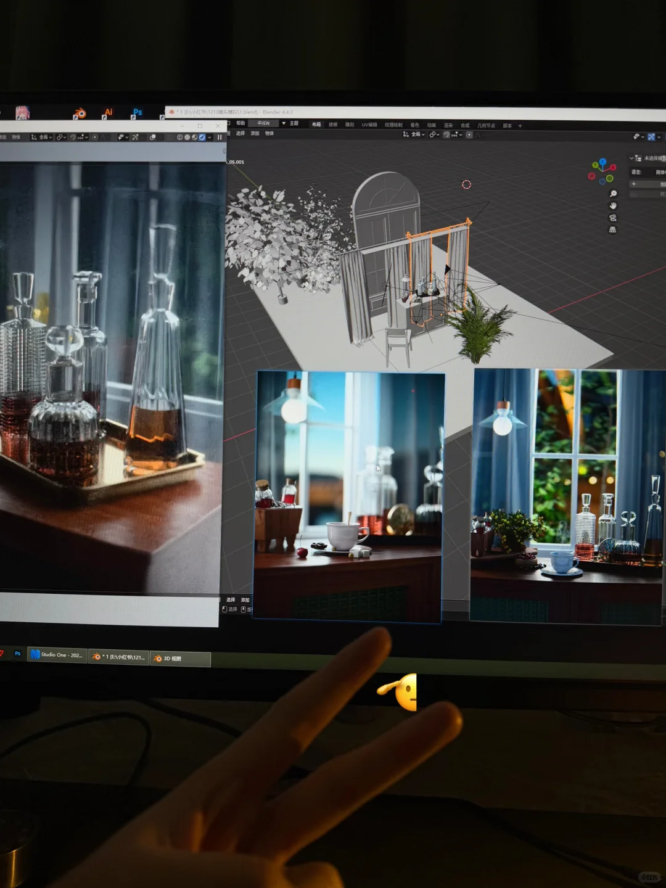The image size is (666, 888).
Task: Switch to 雕刻 sculpting workspace tab
Action: pos(350,125)
